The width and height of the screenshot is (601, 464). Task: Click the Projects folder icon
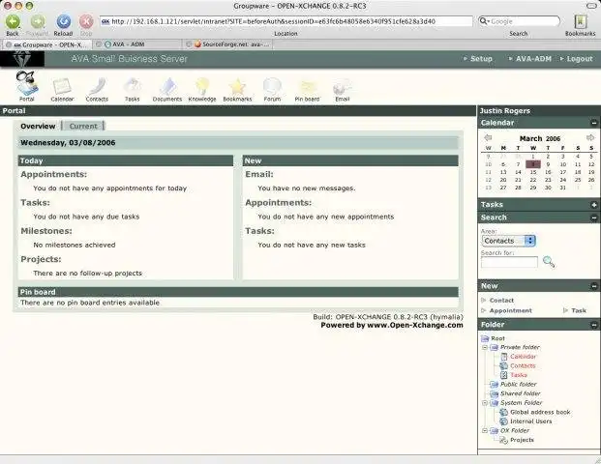pos(503,440)
